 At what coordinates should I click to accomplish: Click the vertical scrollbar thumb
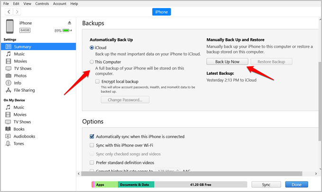[x=320, y=101]
